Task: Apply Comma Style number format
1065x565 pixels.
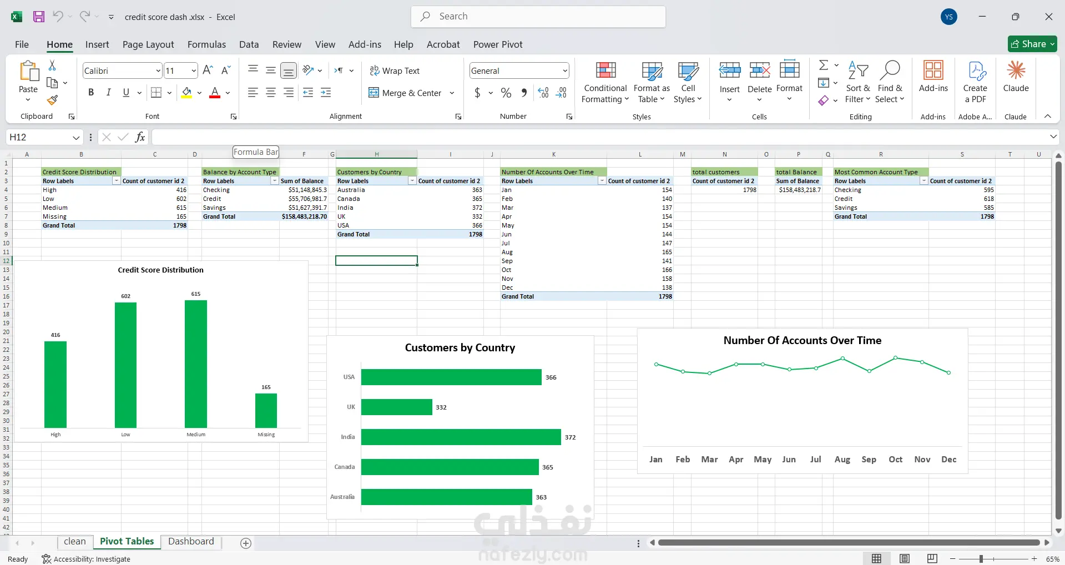Action: pyautogui.click(x=524, y=93)
